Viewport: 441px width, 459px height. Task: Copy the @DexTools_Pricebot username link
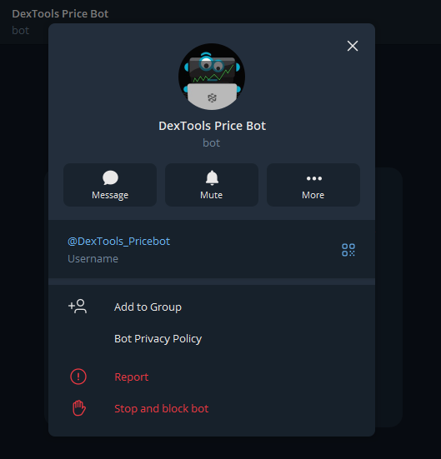tap(118, 242)
